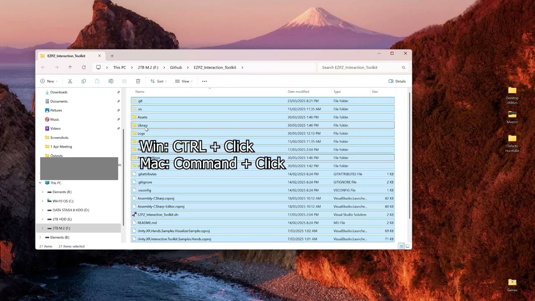Select Elements (B:) under This PC

(x=62, y=192)
